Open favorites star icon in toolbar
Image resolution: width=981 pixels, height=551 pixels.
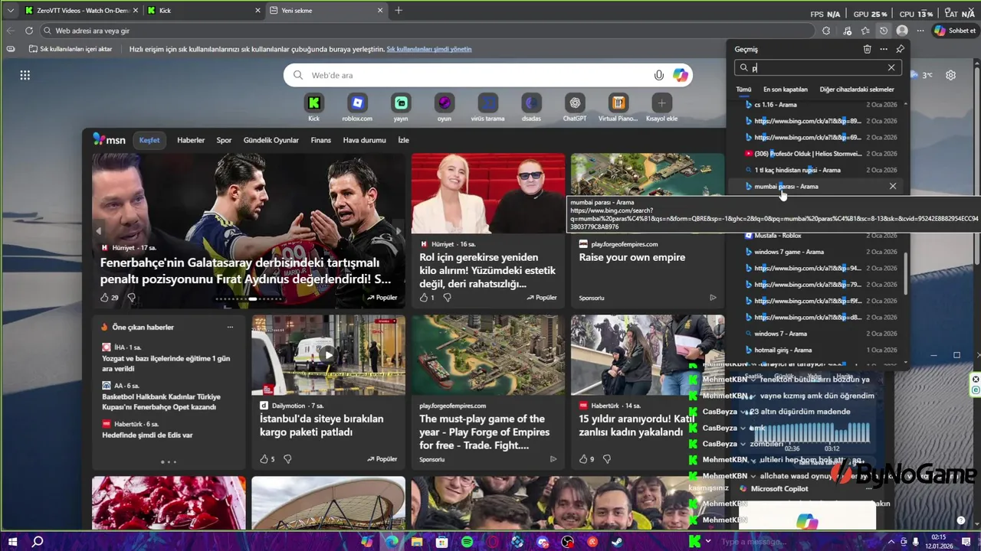click(865, 31)
